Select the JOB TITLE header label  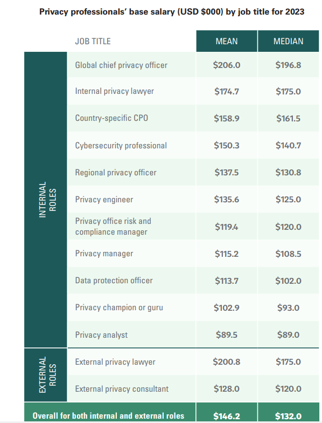tap(93, 41)
